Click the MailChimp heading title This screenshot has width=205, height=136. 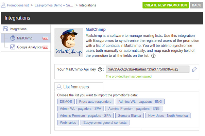click(x=96, y=30)
